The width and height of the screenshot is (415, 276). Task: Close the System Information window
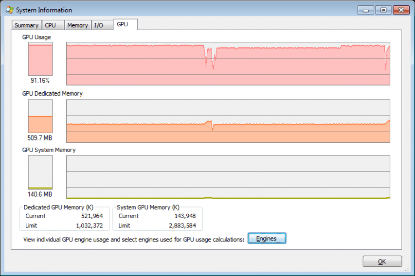pos(401,10)
